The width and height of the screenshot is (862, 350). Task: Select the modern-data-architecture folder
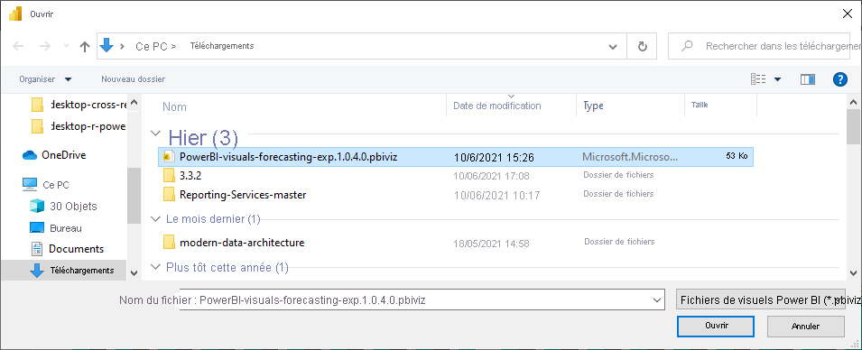pyautogui.click(x=242, y=243)
